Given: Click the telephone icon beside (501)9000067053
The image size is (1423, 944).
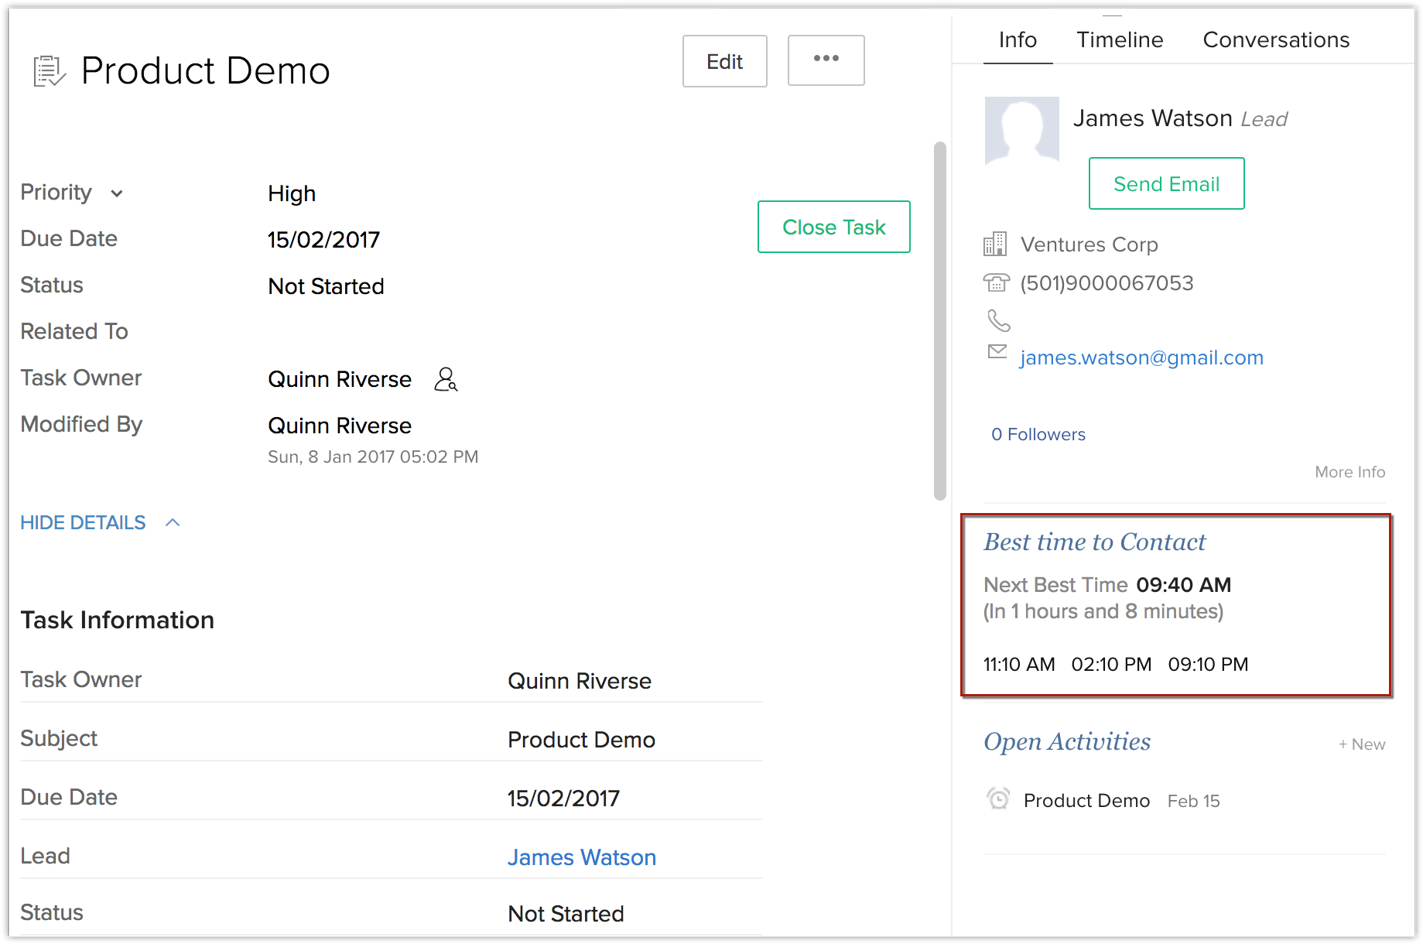Looking at the screenshot, I should point(997,283).
